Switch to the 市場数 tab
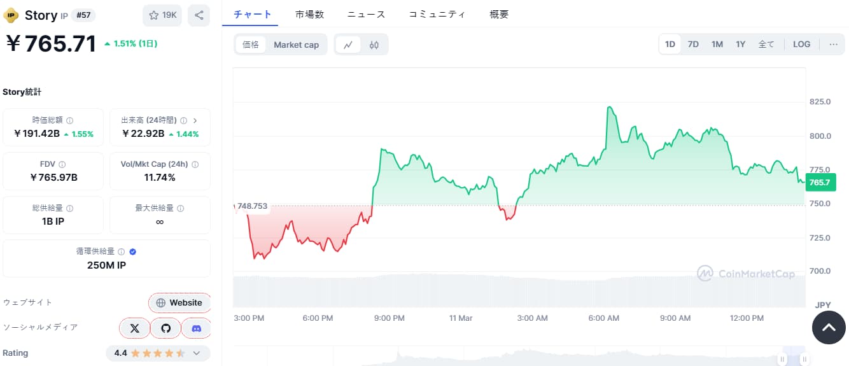Image resolution: width=849 pixels, height=366 pixels. point(309,14)
